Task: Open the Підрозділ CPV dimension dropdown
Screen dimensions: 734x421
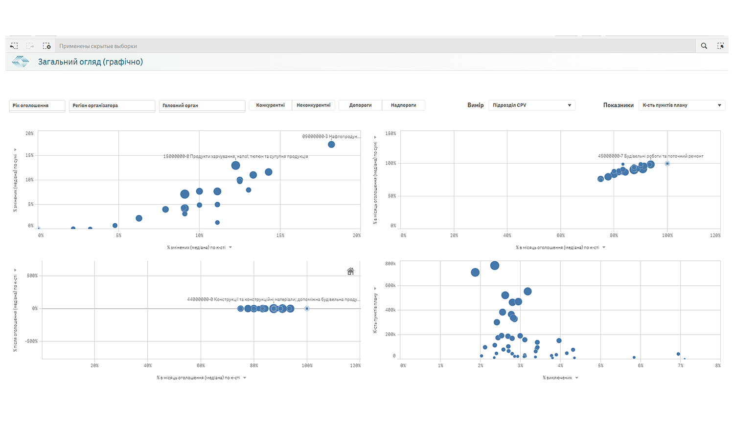Action: (532, 105)
